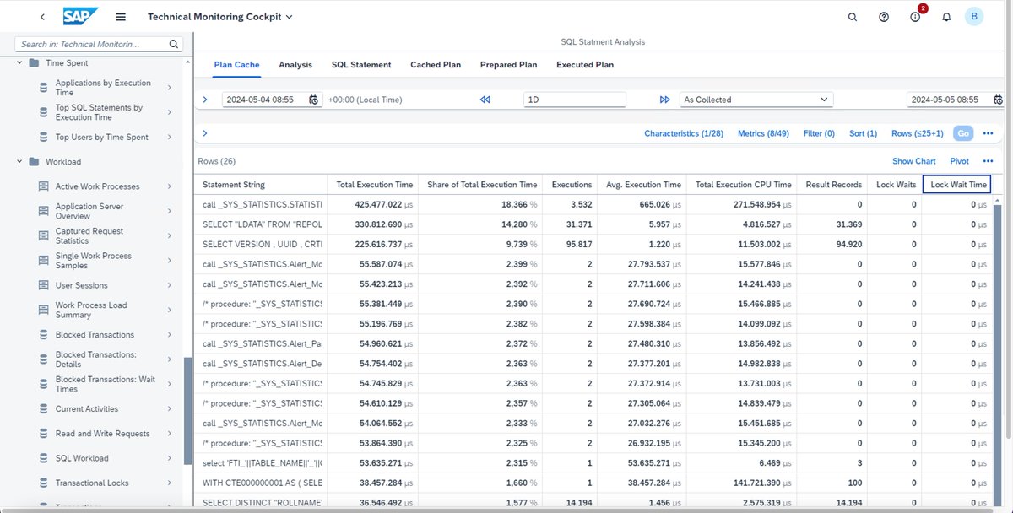Click the sidebar search input field

(x=93, y=44)
